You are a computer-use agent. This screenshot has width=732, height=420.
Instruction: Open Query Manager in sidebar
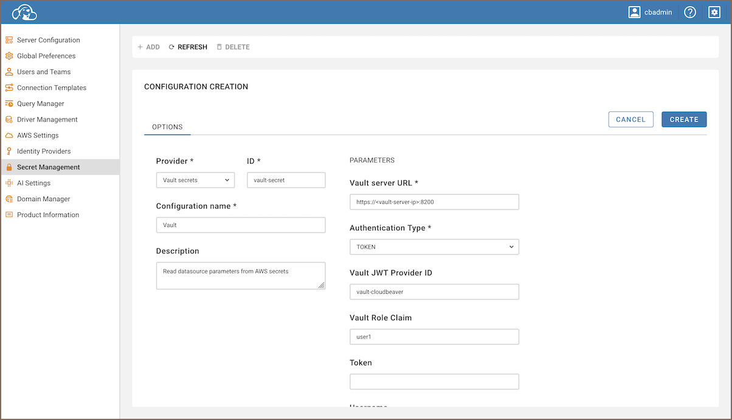[40, 104]
